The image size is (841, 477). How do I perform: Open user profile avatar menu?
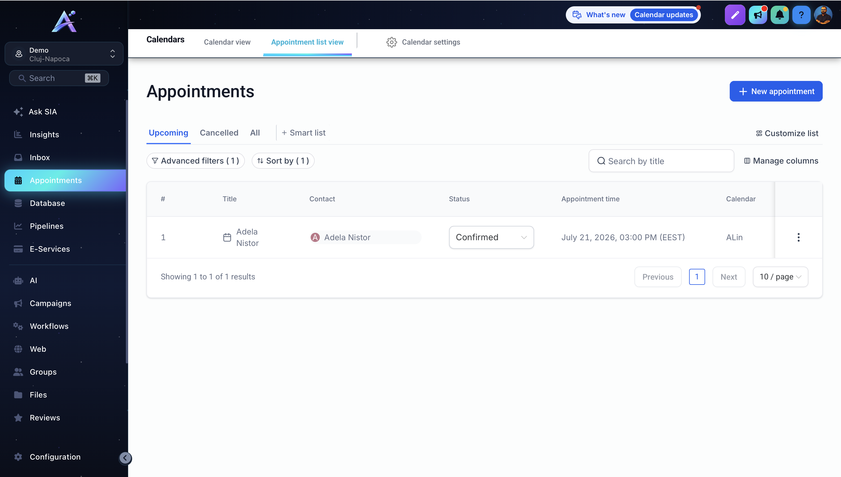[823, 15]
